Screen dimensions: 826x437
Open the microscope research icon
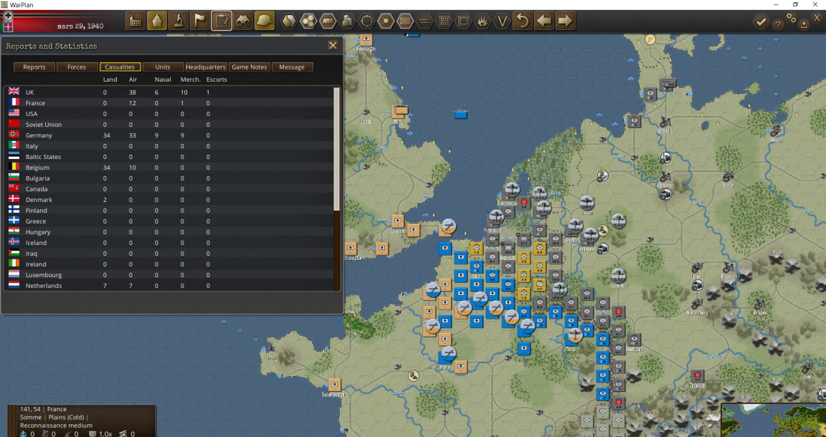(x=179, y=21)
